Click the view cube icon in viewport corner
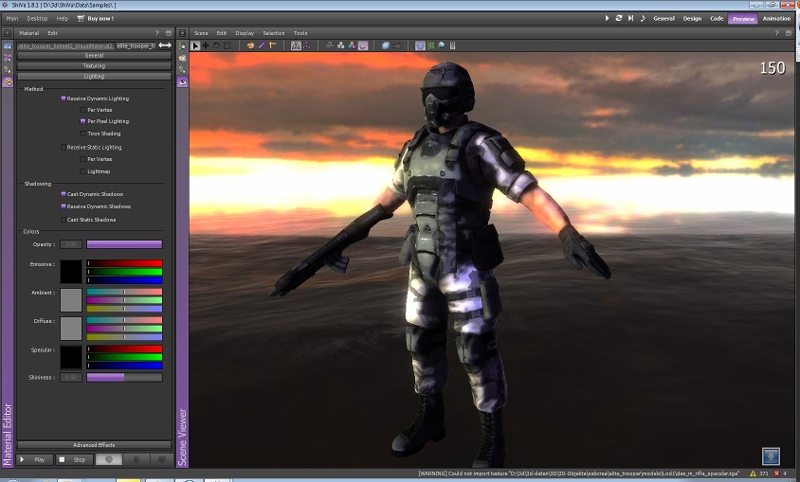 770,455
